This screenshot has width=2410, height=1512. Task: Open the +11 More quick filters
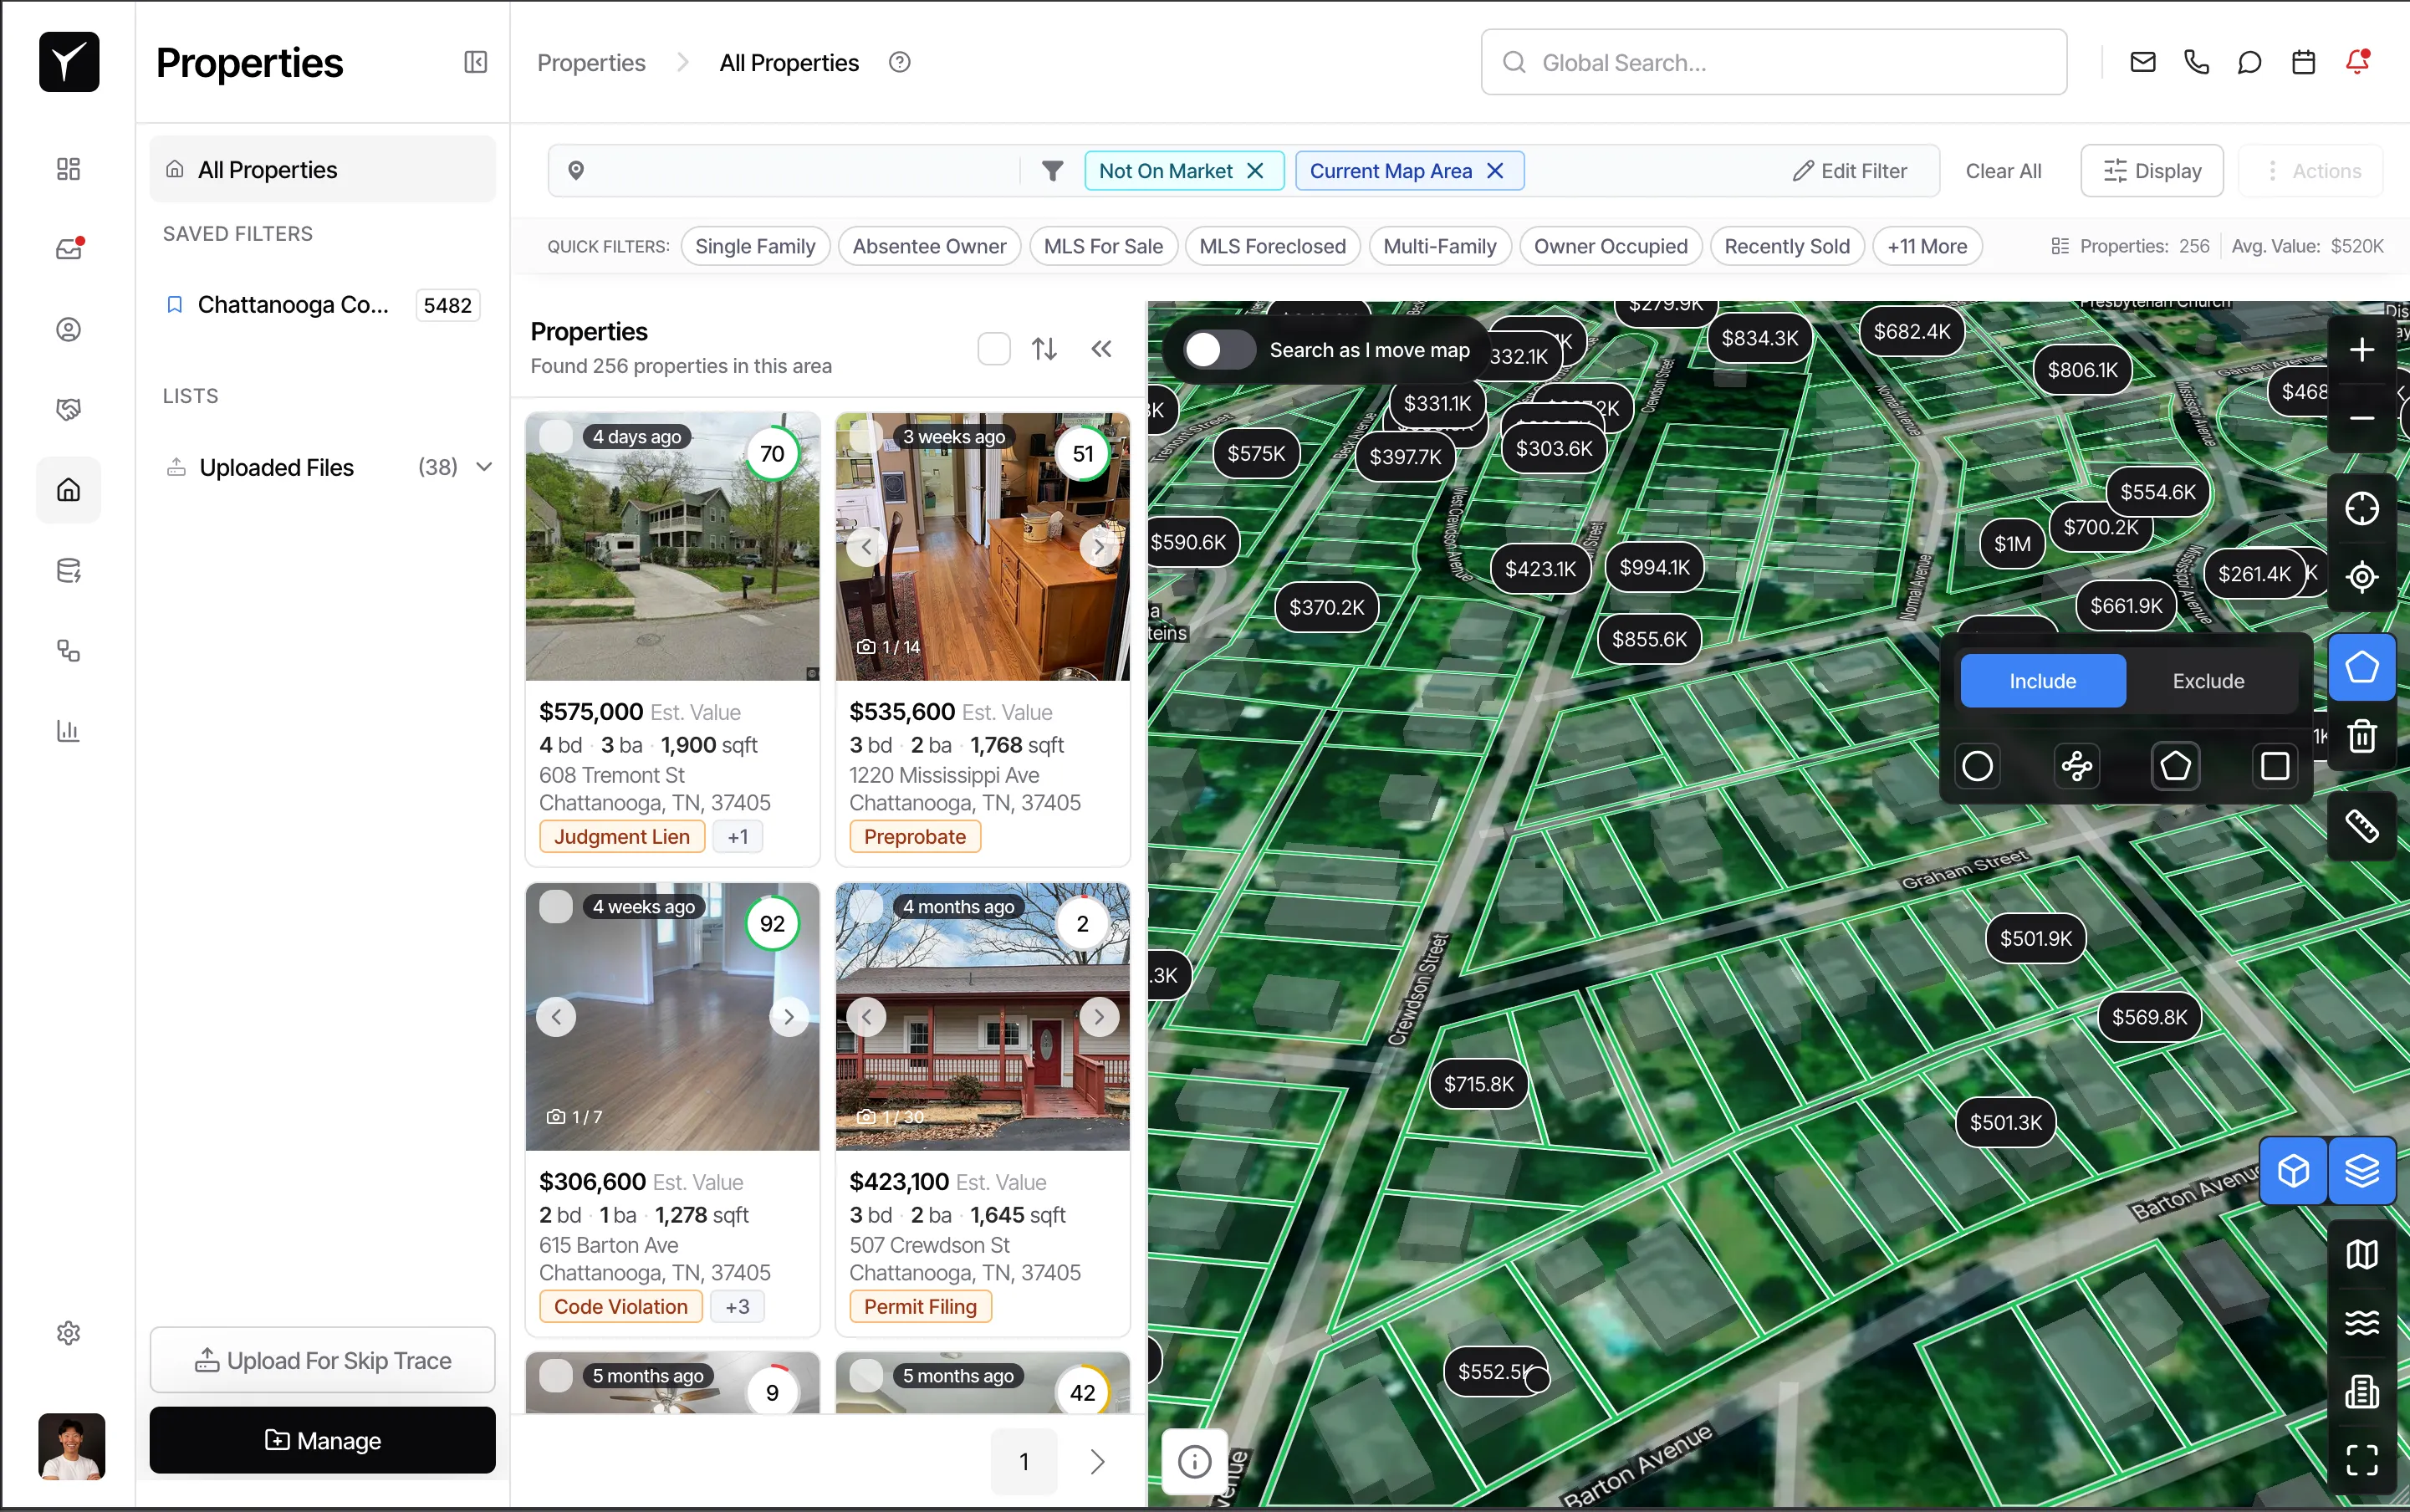click(x=1926, y=246)
